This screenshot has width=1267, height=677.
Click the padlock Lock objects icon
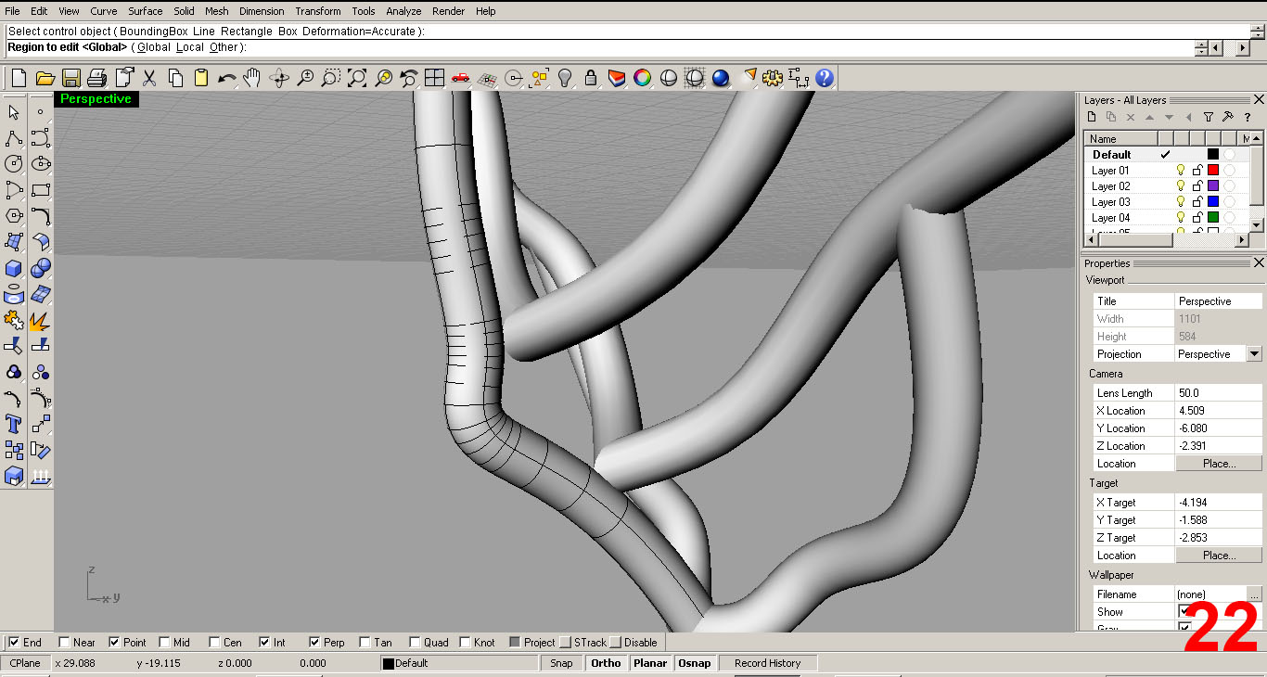591,78
